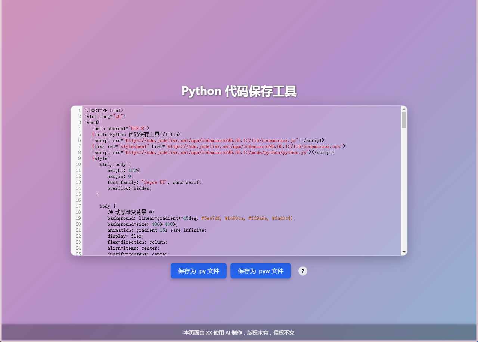Click the page title Python 代码保存工具
This screenshot has width=478, height=342.
coord(239,91)
